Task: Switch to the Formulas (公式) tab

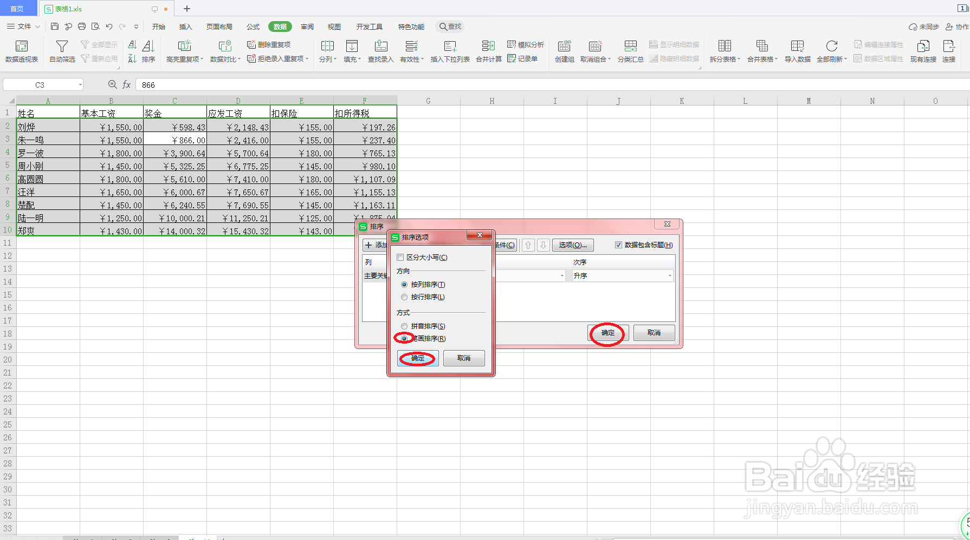Action: pos(253,27)
